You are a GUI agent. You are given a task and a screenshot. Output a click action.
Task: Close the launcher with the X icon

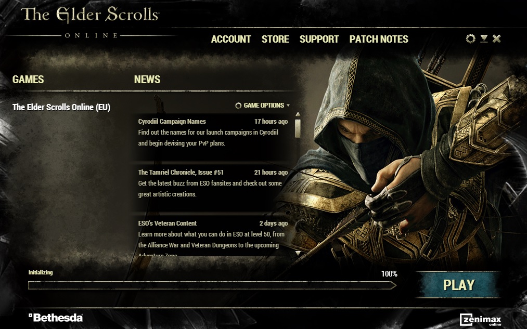click(x=496, y=38)
